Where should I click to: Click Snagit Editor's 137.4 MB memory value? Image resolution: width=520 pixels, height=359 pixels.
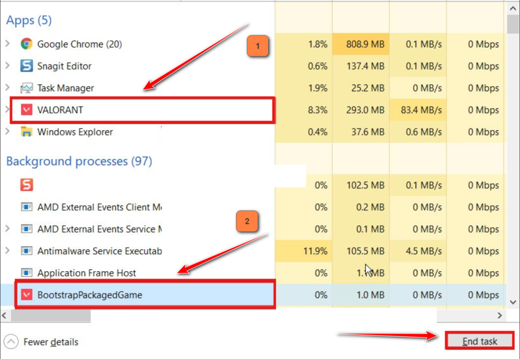(365, 66)
